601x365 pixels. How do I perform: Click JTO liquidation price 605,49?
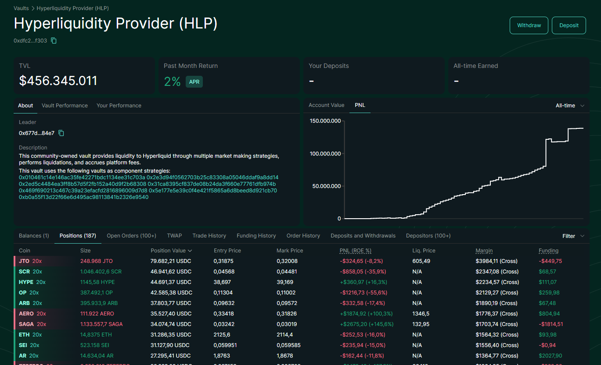click(421, 261)
